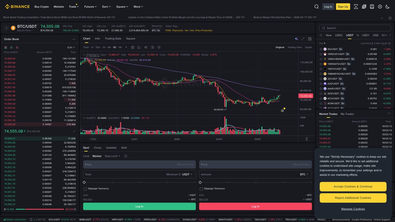Click the buy amount slider diamond handle
395x222 pixels.
click(x=84, y=182)
